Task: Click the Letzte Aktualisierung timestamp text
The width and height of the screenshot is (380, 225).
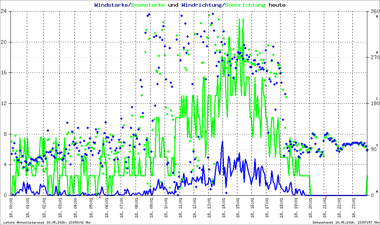Action: pyautogui.click(x=47, y=222)
